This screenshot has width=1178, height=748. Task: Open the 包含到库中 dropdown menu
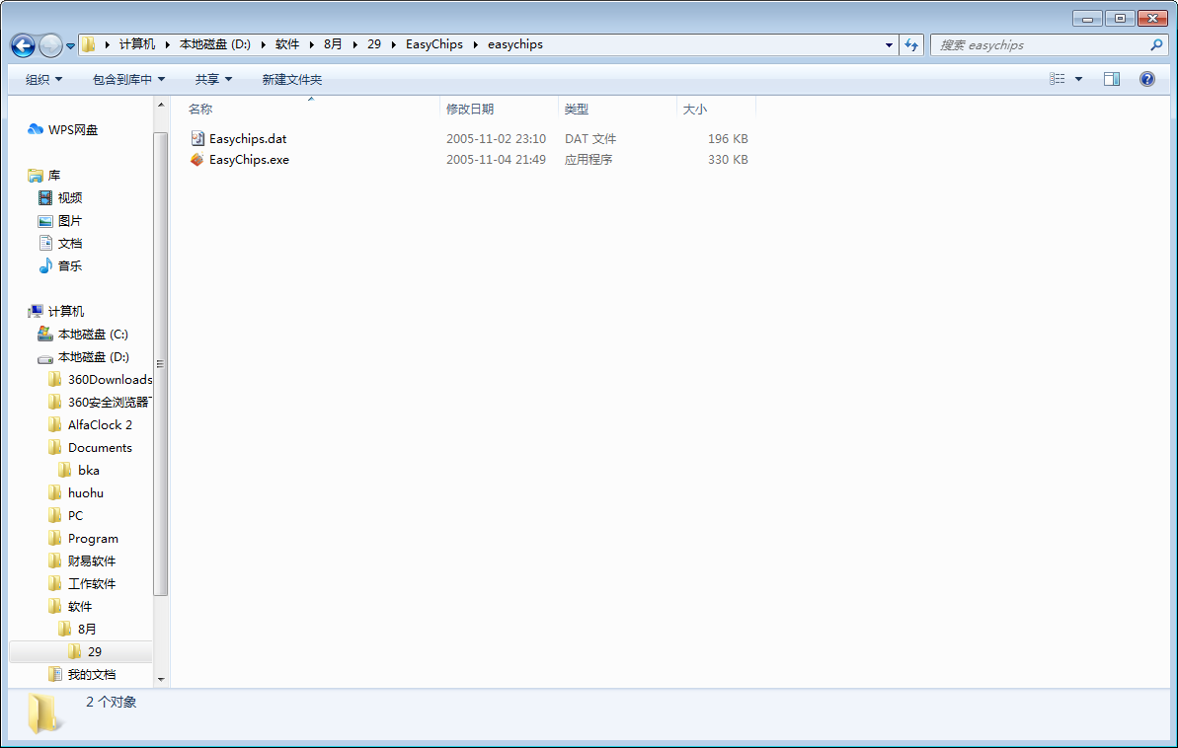[x=128, y=79]
